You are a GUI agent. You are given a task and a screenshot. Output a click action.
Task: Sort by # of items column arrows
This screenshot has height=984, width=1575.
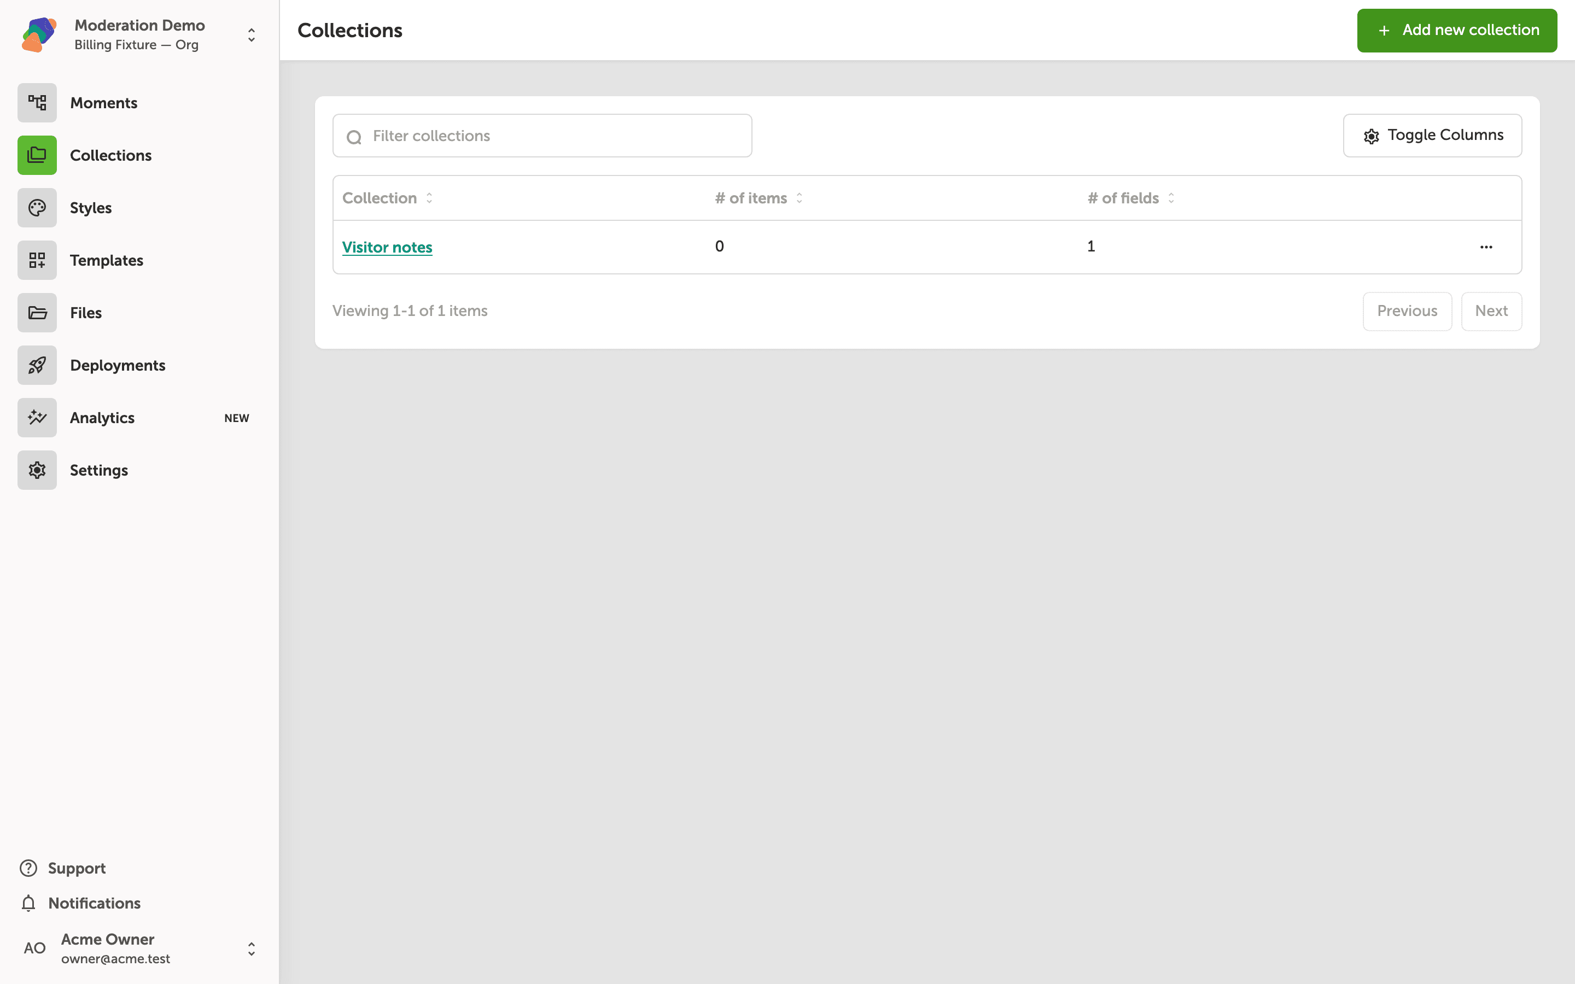(x=799, y=198)
